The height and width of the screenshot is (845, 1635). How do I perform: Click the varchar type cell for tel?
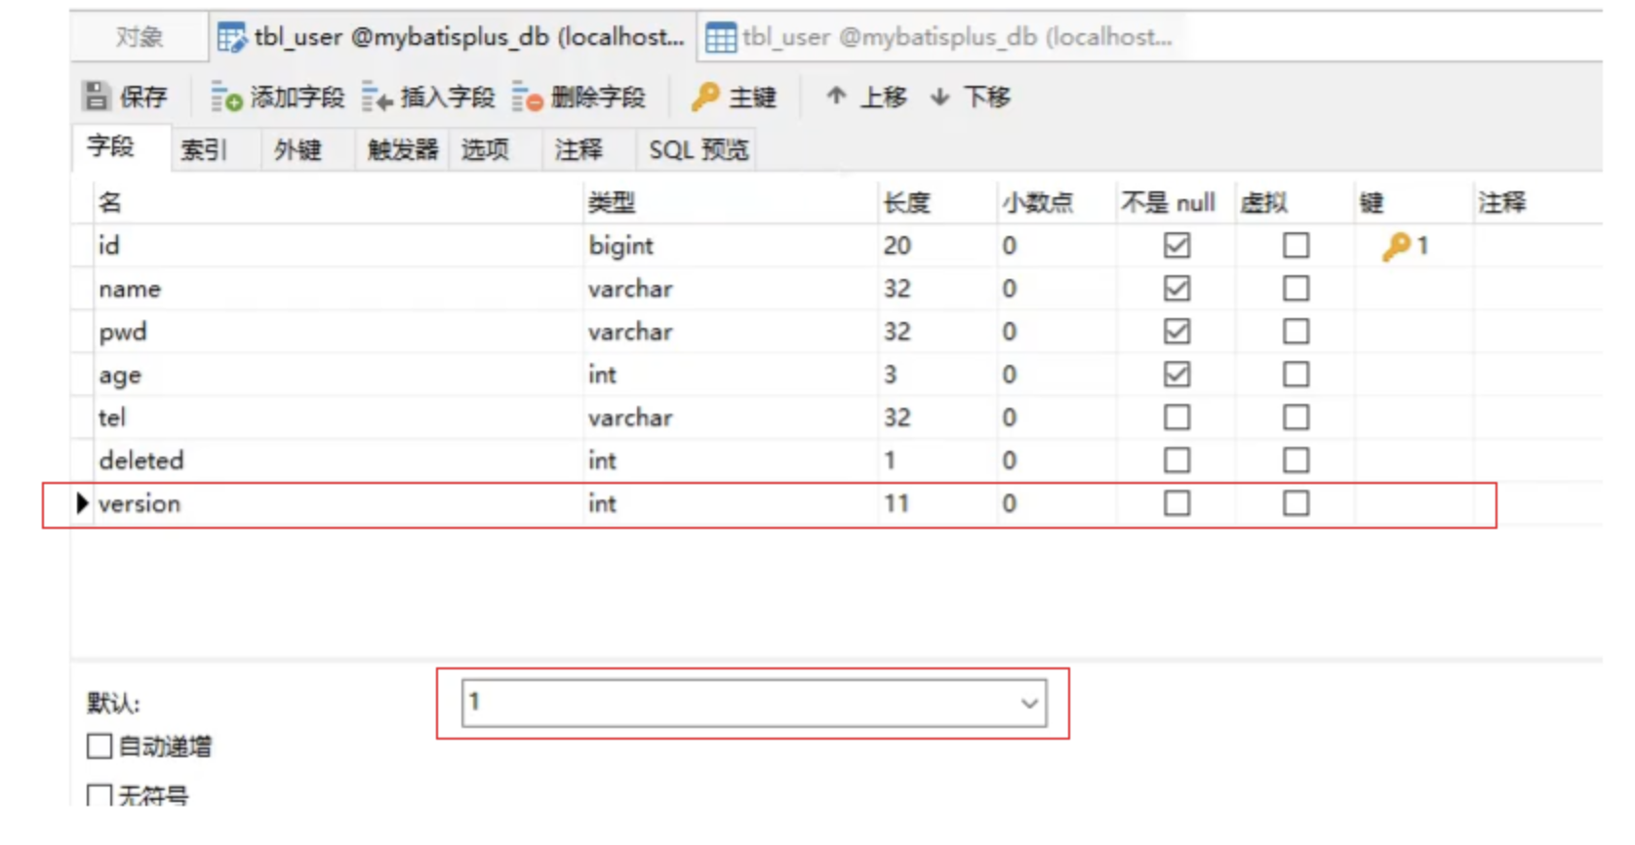tap(731, 418)
